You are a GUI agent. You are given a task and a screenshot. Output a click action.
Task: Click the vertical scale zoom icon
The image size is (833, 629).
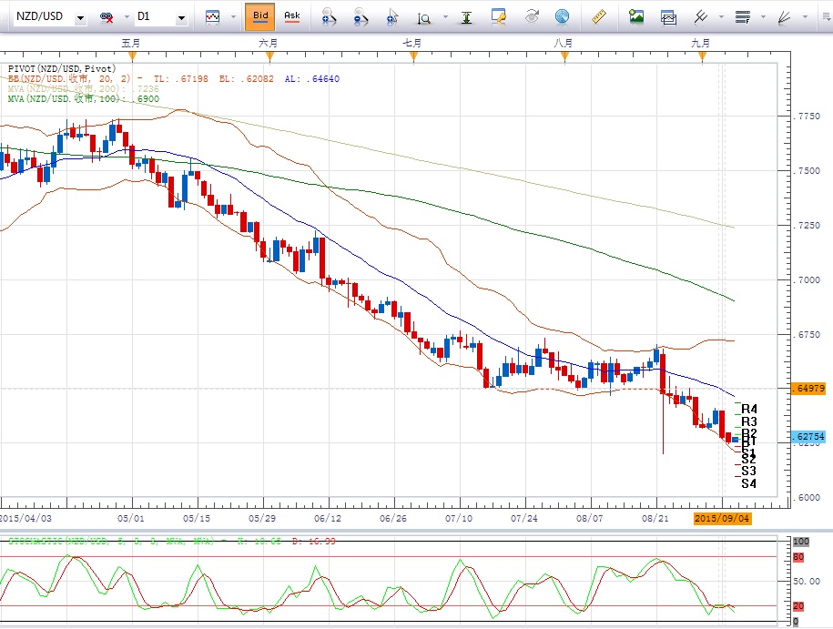pos(424,18)
